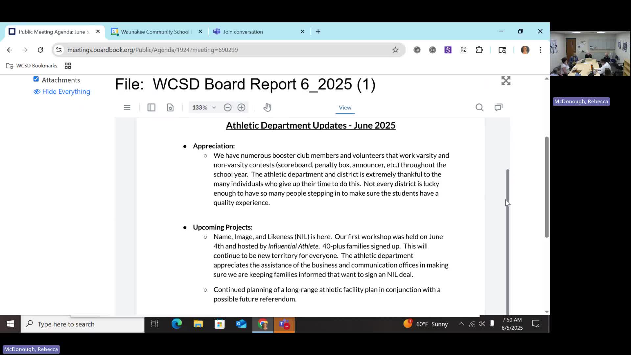The height and width of the screenshot is (355, 631).
Task: Open Chrome's three-dot menu
Action: [541, 50]
